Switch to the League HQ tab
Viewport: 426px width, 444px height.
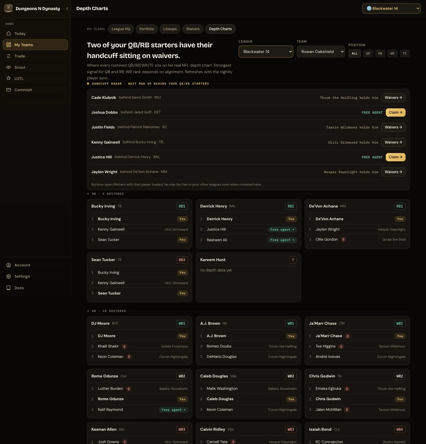(x=121, y=29)
